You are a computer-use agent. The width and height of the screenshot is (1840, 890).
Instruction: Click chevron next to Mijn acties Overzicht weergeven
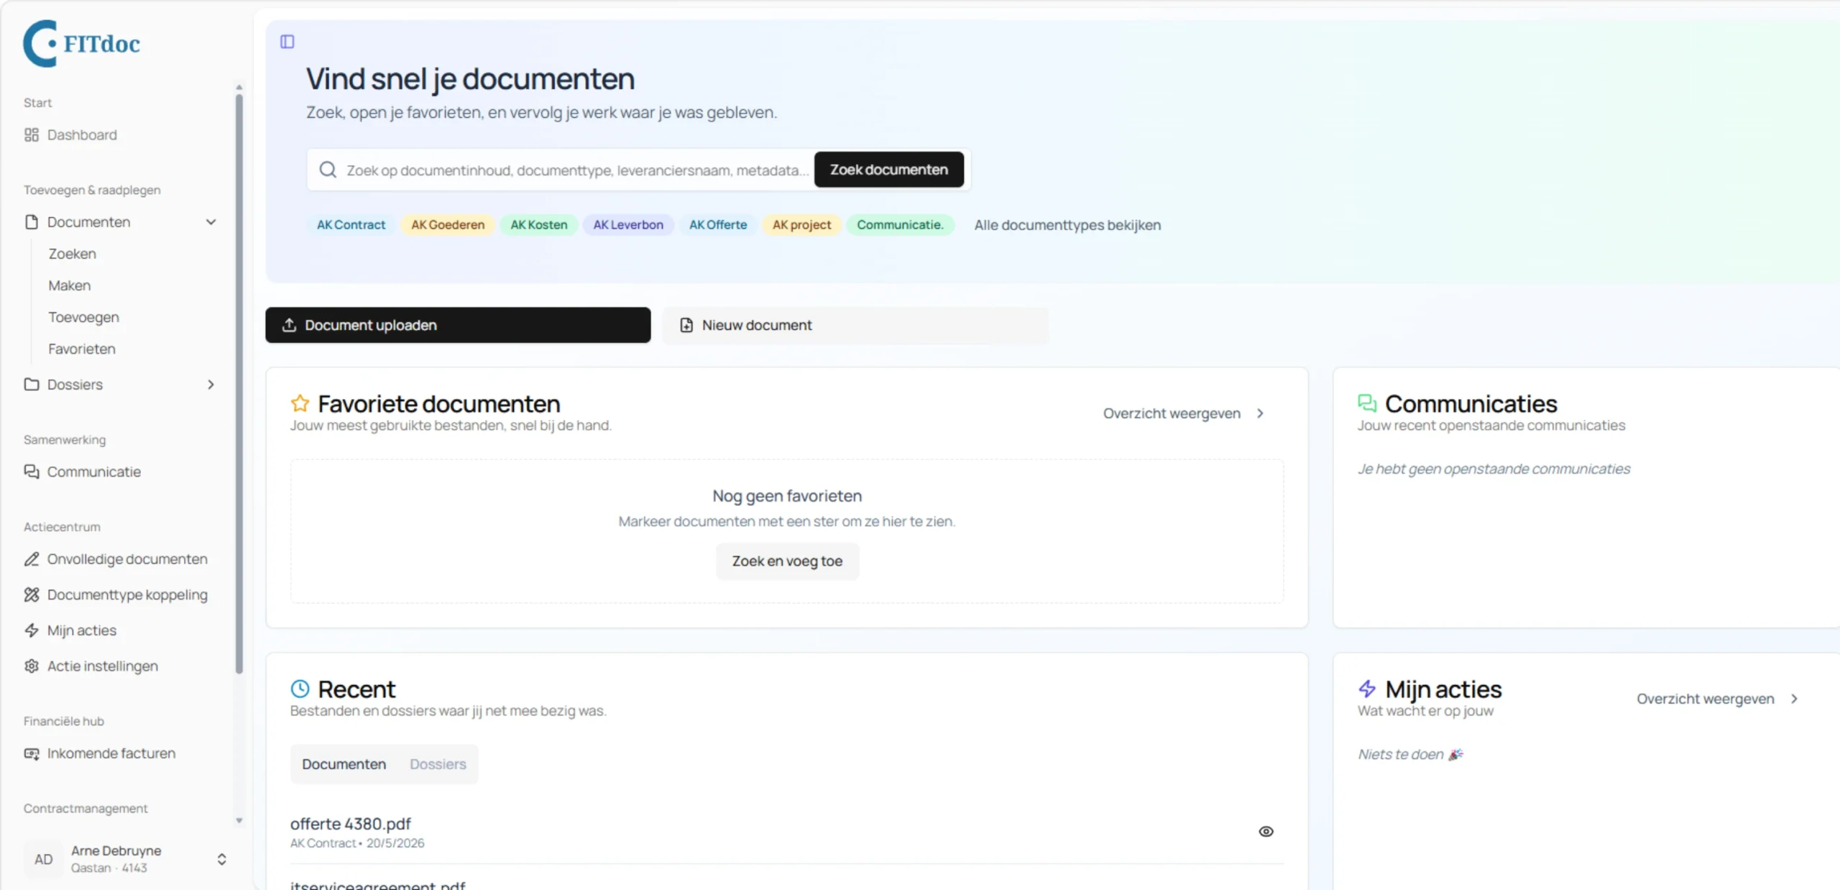1794,699
